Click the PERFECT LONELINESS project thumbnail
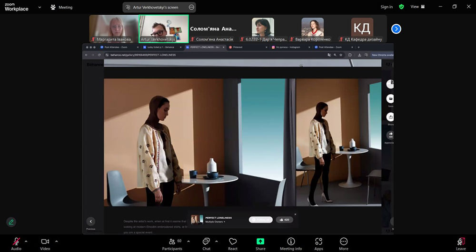476x252 pixels. coord(197,220)
